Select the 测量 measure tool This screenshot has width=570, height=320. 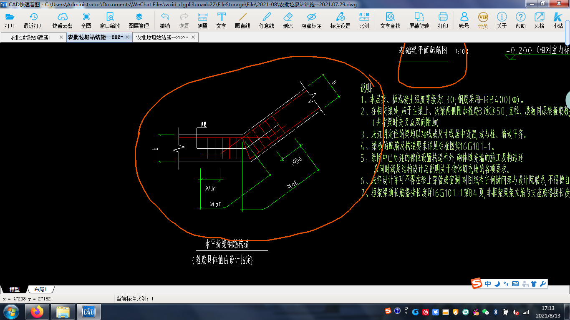pos(202,20)
